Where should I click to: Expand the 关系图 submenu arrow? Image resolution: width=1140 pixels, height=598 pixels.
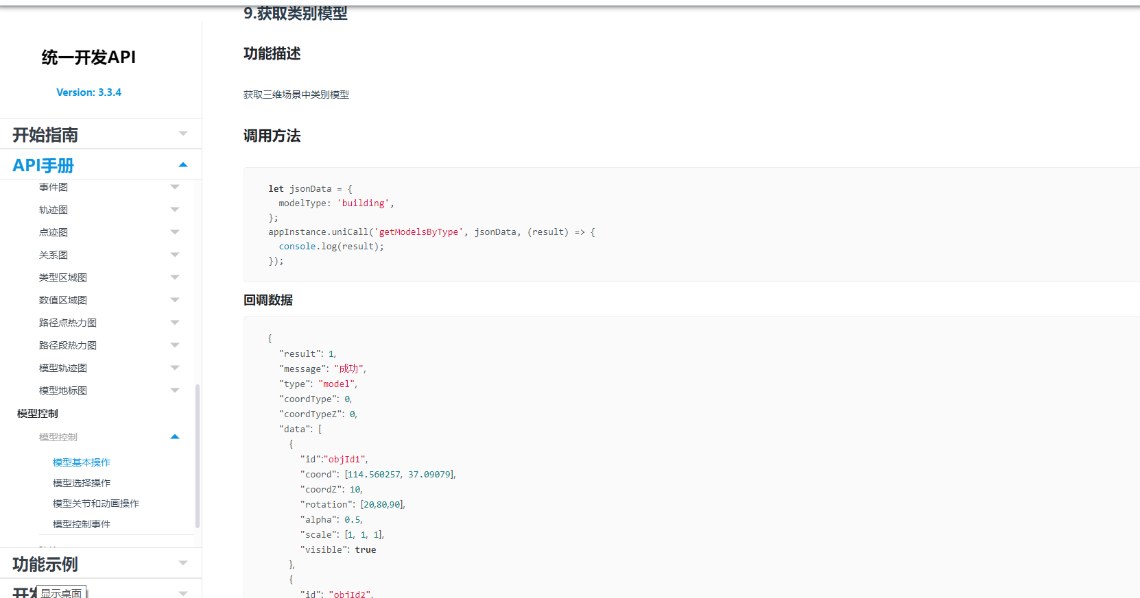pyautogui.click(x=175, y=255)
